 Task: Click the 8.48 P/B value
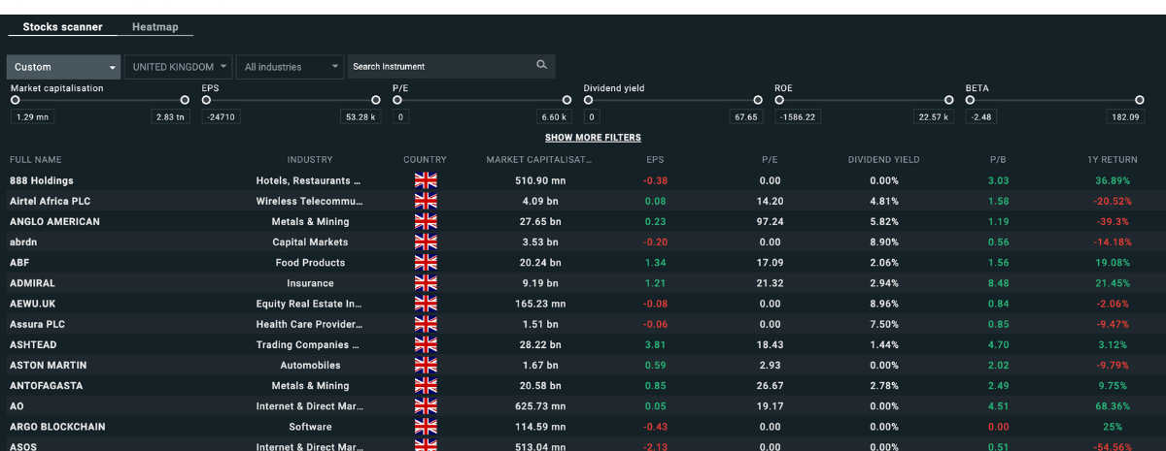998,283
